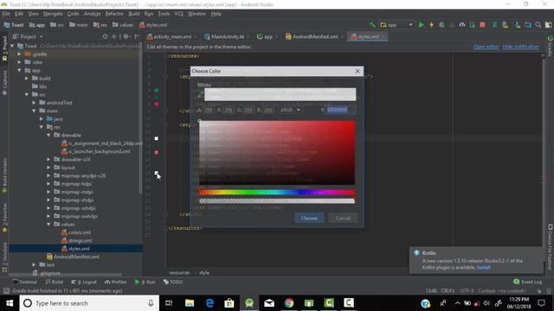Open the TODO tool window

click(x=173, y=282)
